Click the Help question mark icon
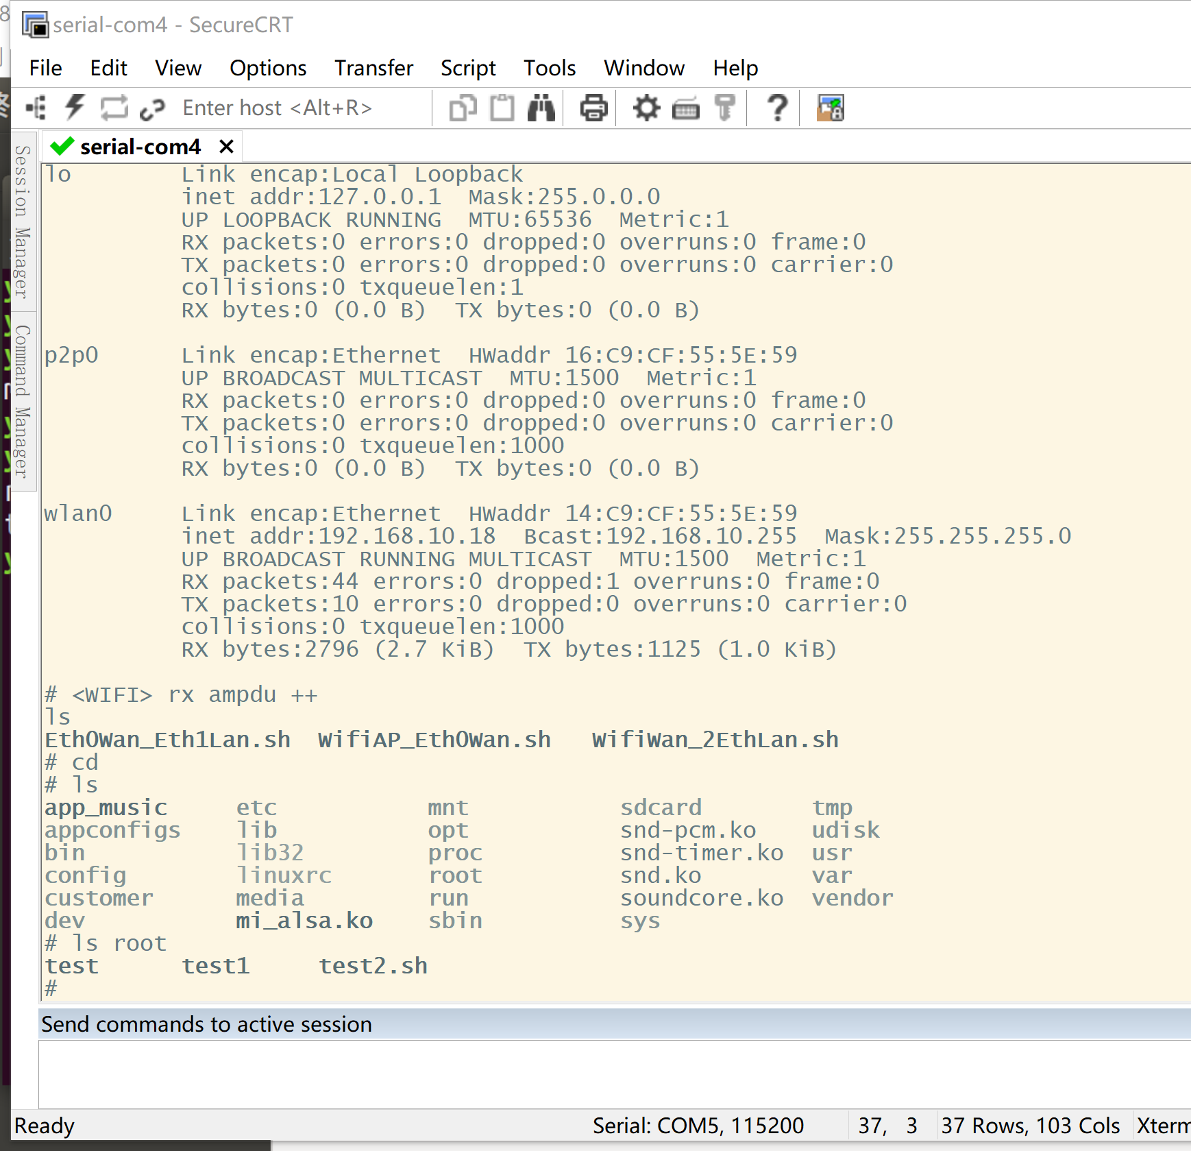The height and width of the screenshot is (1151, 1191). point(776,108)
